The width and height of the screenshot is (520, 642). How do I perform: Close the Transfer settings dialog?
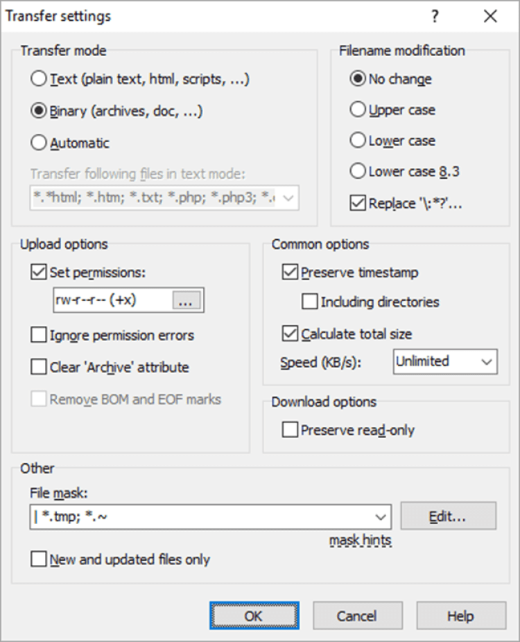490,17
